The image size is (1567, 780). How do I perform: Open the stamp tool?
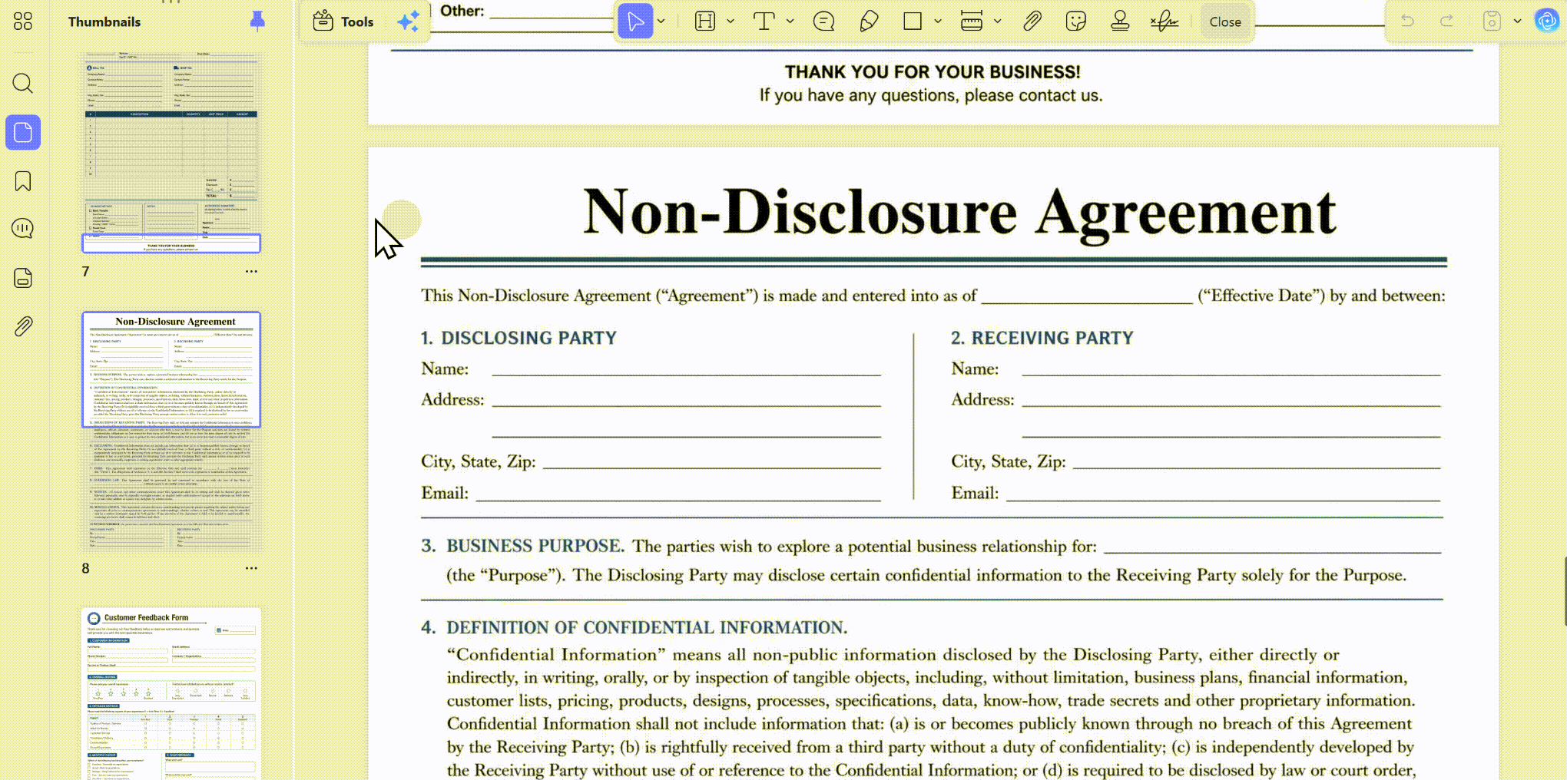[x=1120, y=21]
